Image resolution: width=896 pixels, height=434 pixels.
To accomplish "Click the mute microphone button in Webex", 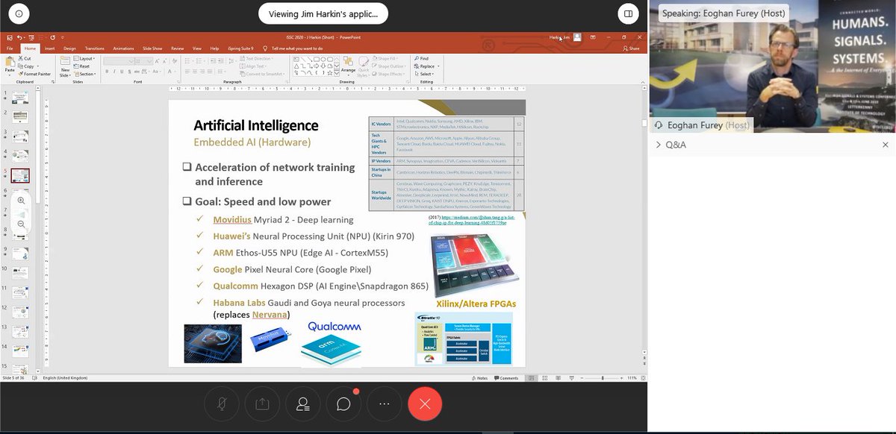I will click(222, 403).
